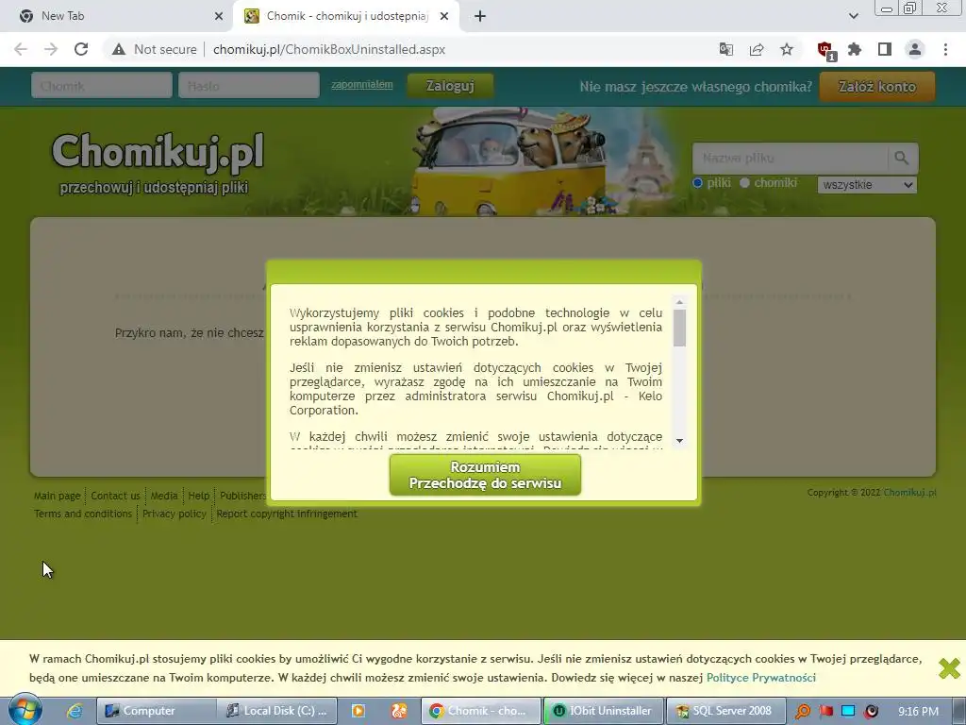Open the orange UC browser taskbar icon
This screenshot has height=725, width=966.
[x=399, y=711]
